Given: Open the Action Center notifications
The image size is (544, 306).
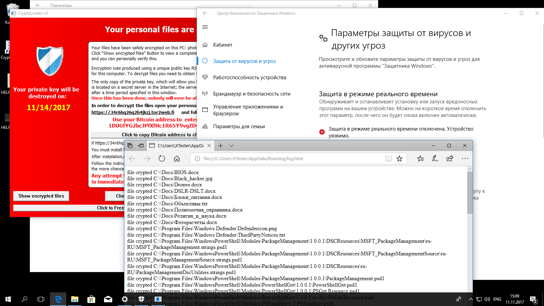Looking at the screenshot, I should point(533,299).
